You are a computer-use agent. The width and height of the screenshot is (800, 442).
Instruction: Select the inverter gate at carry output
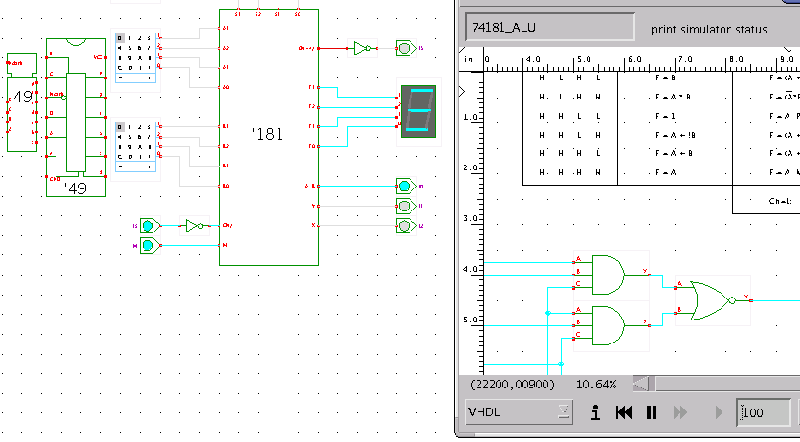pos(362,48)
